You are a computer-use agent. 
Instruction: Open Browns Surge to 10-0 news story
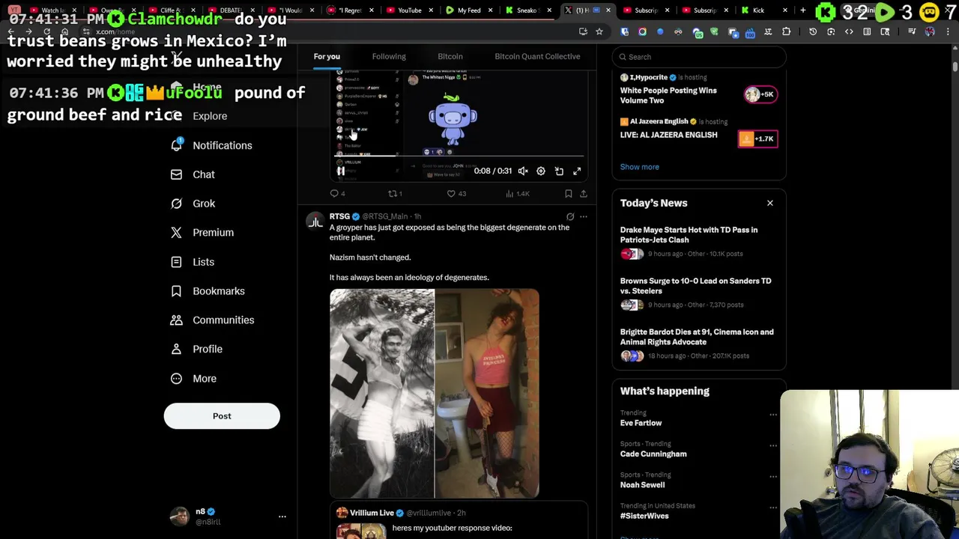pos(699,293)
